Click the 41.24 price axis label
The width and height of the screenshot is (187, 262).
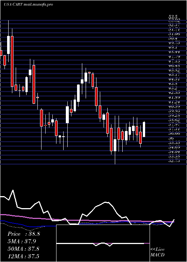(x=174, y=102)
